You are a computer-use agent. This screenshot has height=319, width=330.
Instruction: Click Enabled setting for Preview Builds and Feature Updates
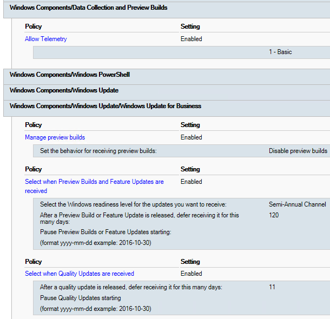[x=192, y=182]
